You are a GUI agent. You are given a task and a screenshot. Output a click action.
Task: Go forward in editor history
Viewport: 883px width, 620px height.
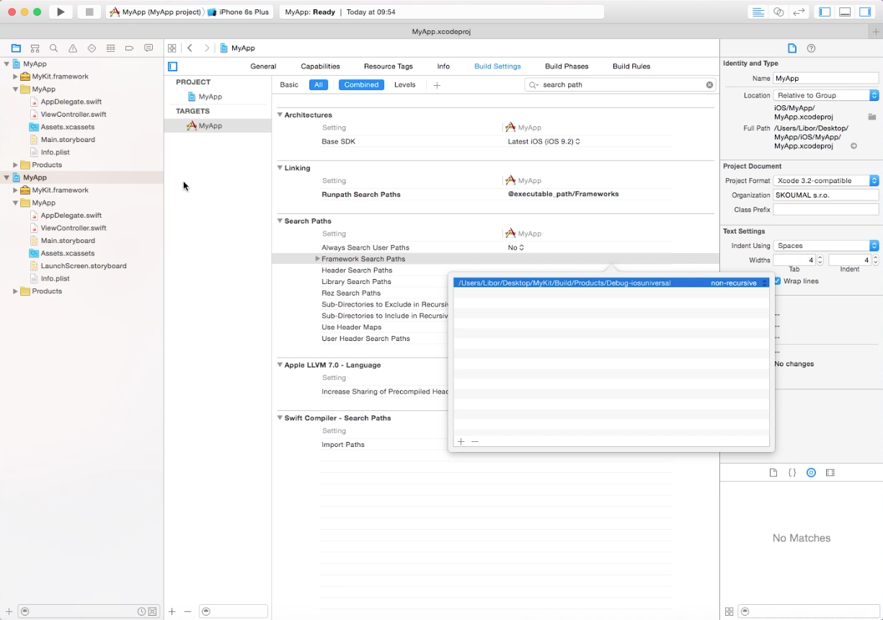click(x=207, y=48)
